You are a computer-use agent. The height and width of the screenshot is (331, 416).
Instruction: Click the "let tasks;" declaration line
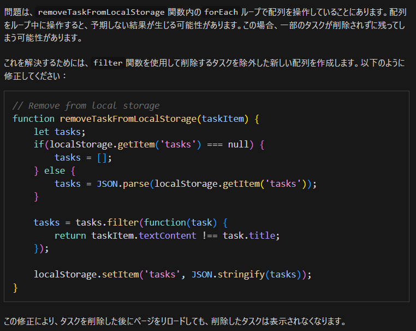60,132
